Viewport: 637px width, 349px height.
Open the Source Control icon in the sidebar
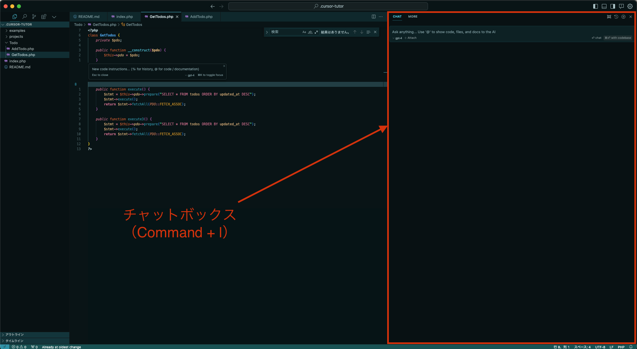(34, 17)
